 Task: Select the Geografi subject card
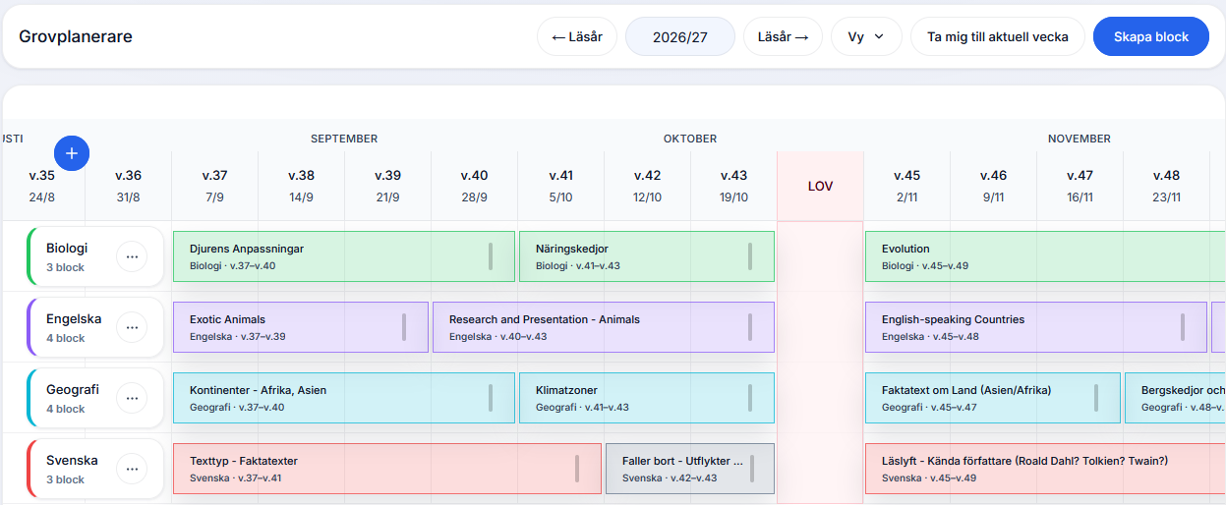coord(94,398)
